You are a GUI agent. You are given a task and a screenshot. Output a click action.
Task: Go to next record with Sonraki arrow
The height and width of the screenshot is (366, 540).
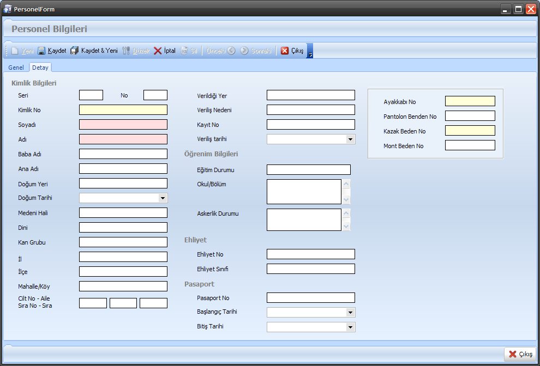point(244,51)
